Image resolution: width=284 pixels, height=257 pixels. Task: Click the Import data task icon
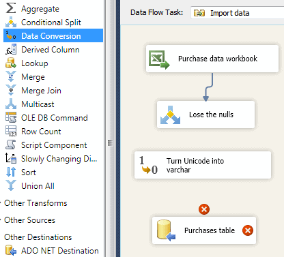click(199, 13)
